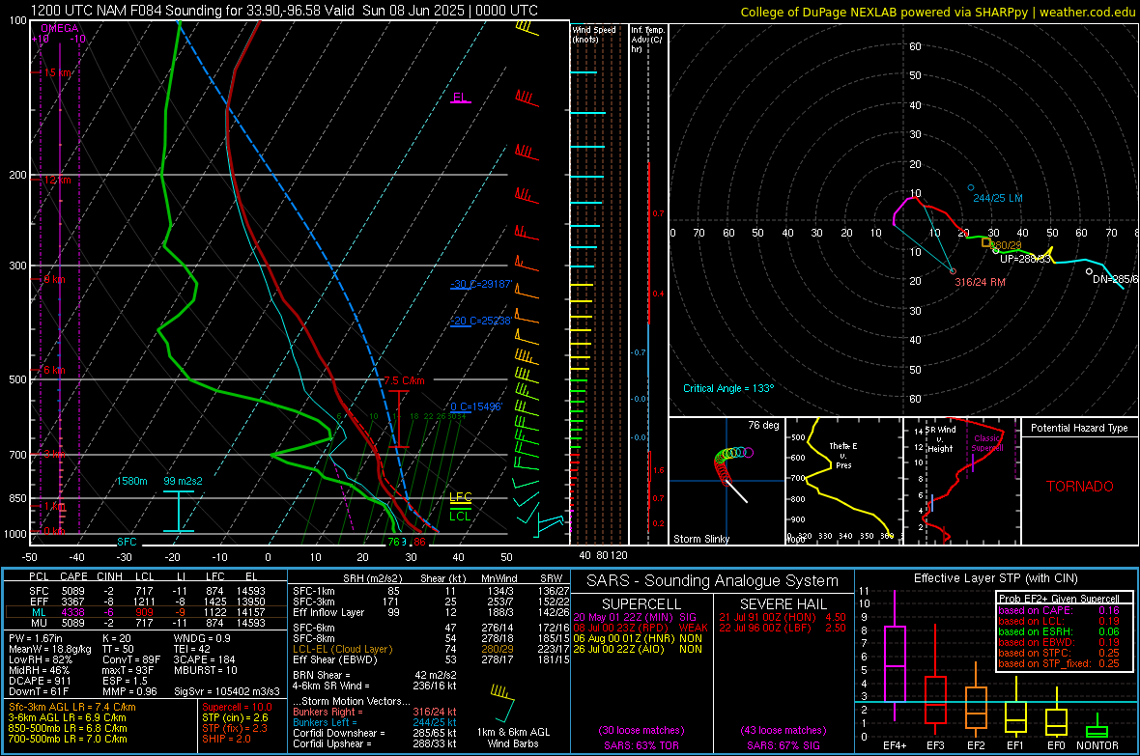Click the 244/25 LM hodograph label
Screen dimensions: 1140x756
(997, 198)
